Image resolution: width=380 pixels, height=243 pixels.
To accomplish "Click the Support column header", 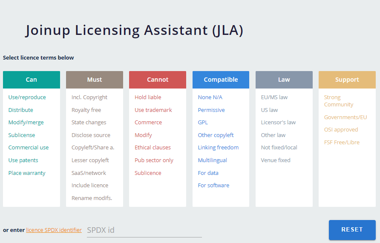I will (347, 80).
